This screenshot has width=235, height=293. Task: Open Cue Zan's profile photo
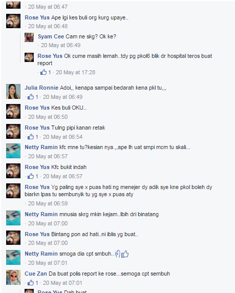coord(13,277)
